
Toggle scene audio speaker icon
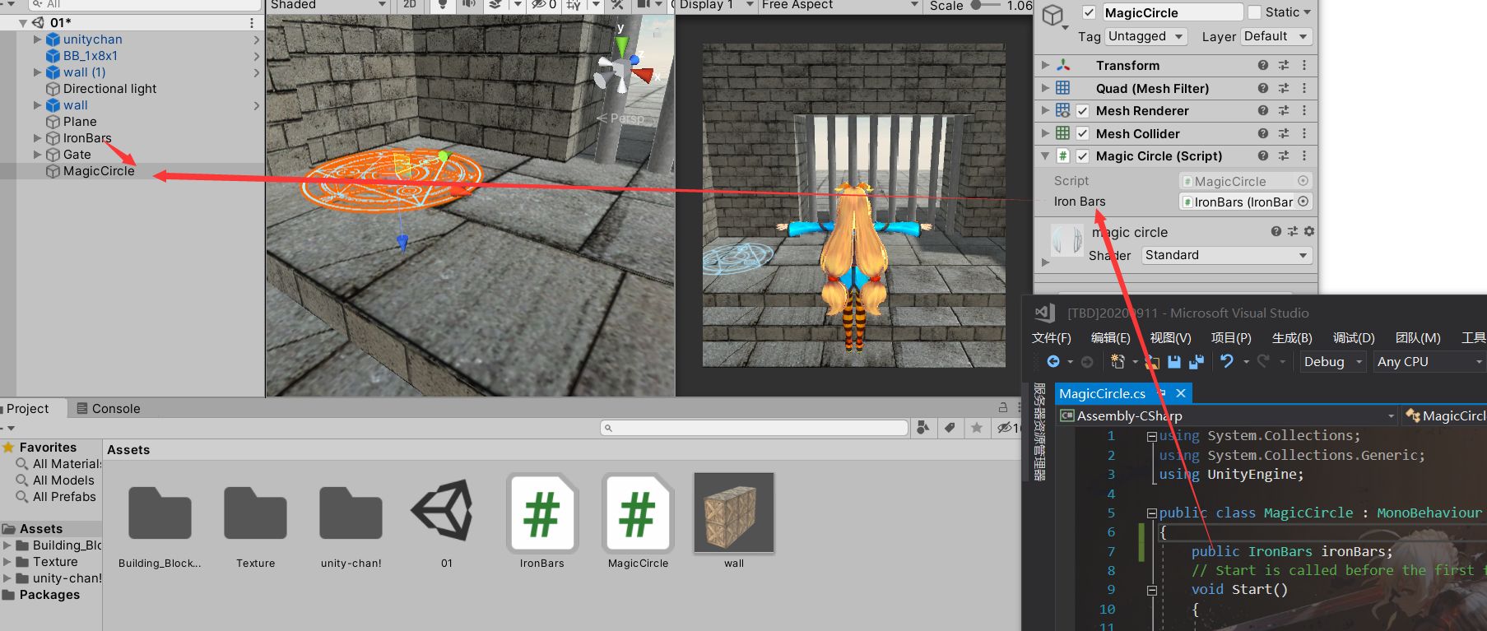point(469,5)
